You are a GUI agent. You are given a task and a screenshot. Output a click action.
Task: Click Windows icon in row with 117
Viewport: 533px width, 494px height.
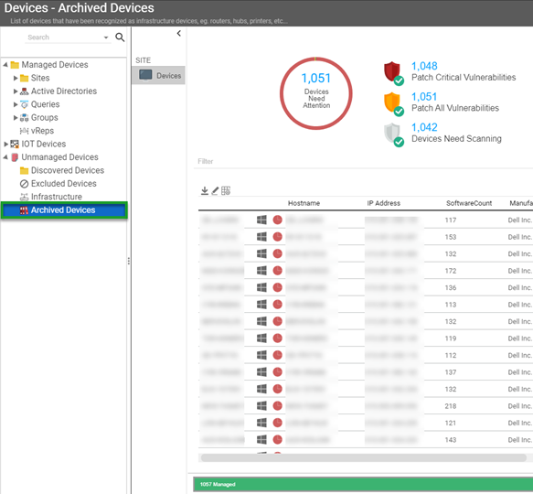pyautogui.click(x=261, y=220)
